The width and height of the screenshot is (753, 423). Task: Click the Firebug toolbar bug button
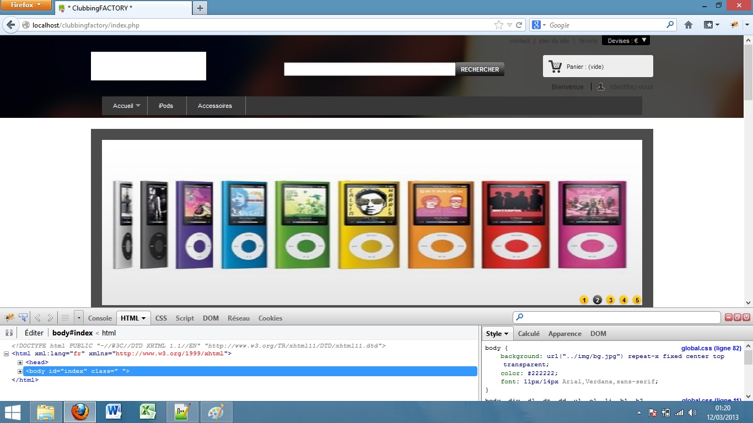[734, 25]
